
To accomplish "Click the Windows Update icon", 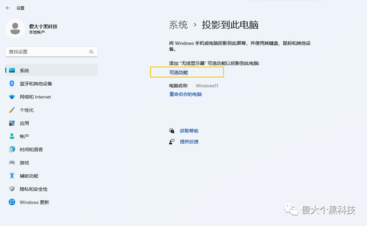I will [12, 202].
